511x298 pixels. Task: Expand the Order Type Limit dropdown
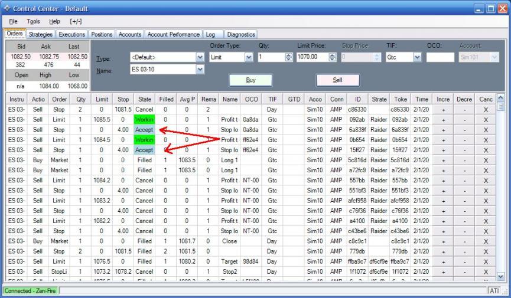point(249,57)
